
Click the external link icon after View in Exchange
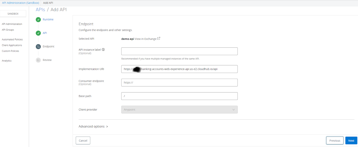click(159, 39)
